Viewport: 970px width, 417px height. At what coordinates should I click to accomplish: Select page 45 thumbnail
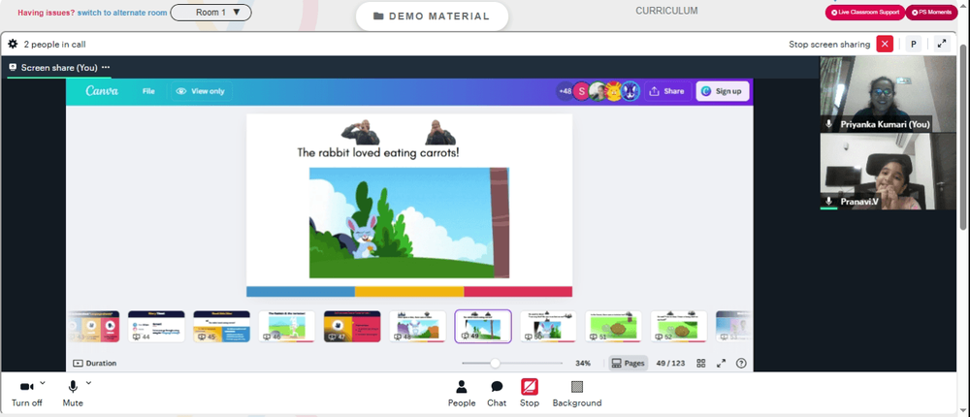[221, 326]
